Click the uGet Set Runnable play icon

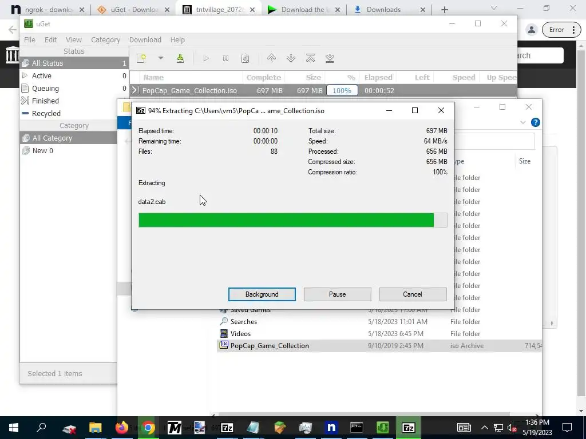(206, 58)
